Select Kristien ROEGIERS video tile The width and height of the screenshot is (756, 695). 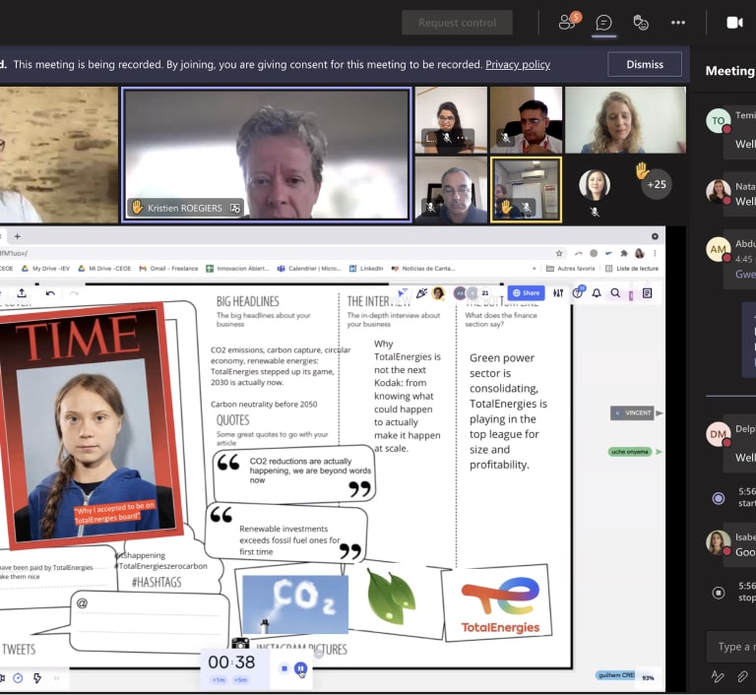(267, 155)
